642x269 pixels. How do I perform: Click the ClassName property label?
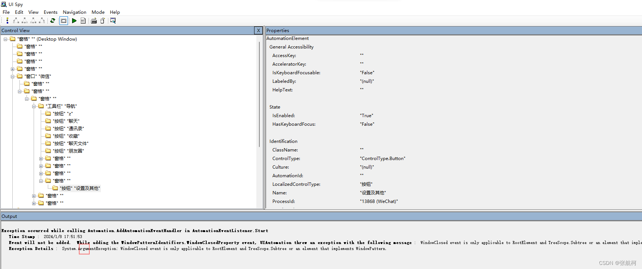(x=285, y=150)
